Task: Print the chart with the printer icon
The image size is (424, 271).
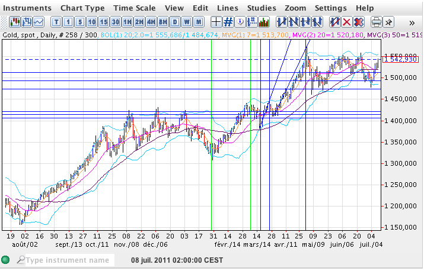Action: pyautogui.click(x=377, y=22)
